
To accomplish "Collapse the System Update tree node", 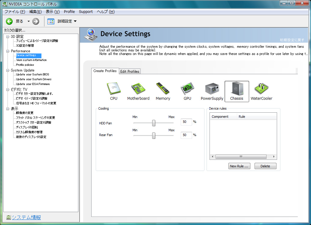I will click(8, 70).
